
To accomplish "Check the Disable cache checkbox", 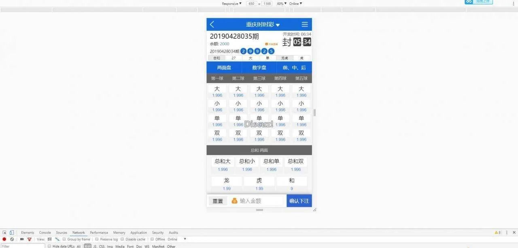I will click(x=123, y=239).
